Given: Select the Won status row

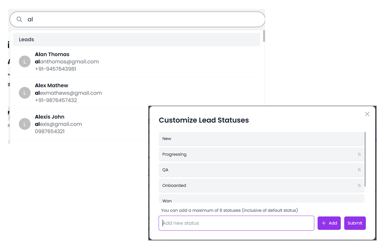Looking at the screenshot, I should 261,200.
